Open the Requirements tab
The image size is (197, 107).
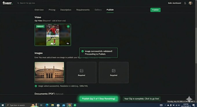pos(83,10)
